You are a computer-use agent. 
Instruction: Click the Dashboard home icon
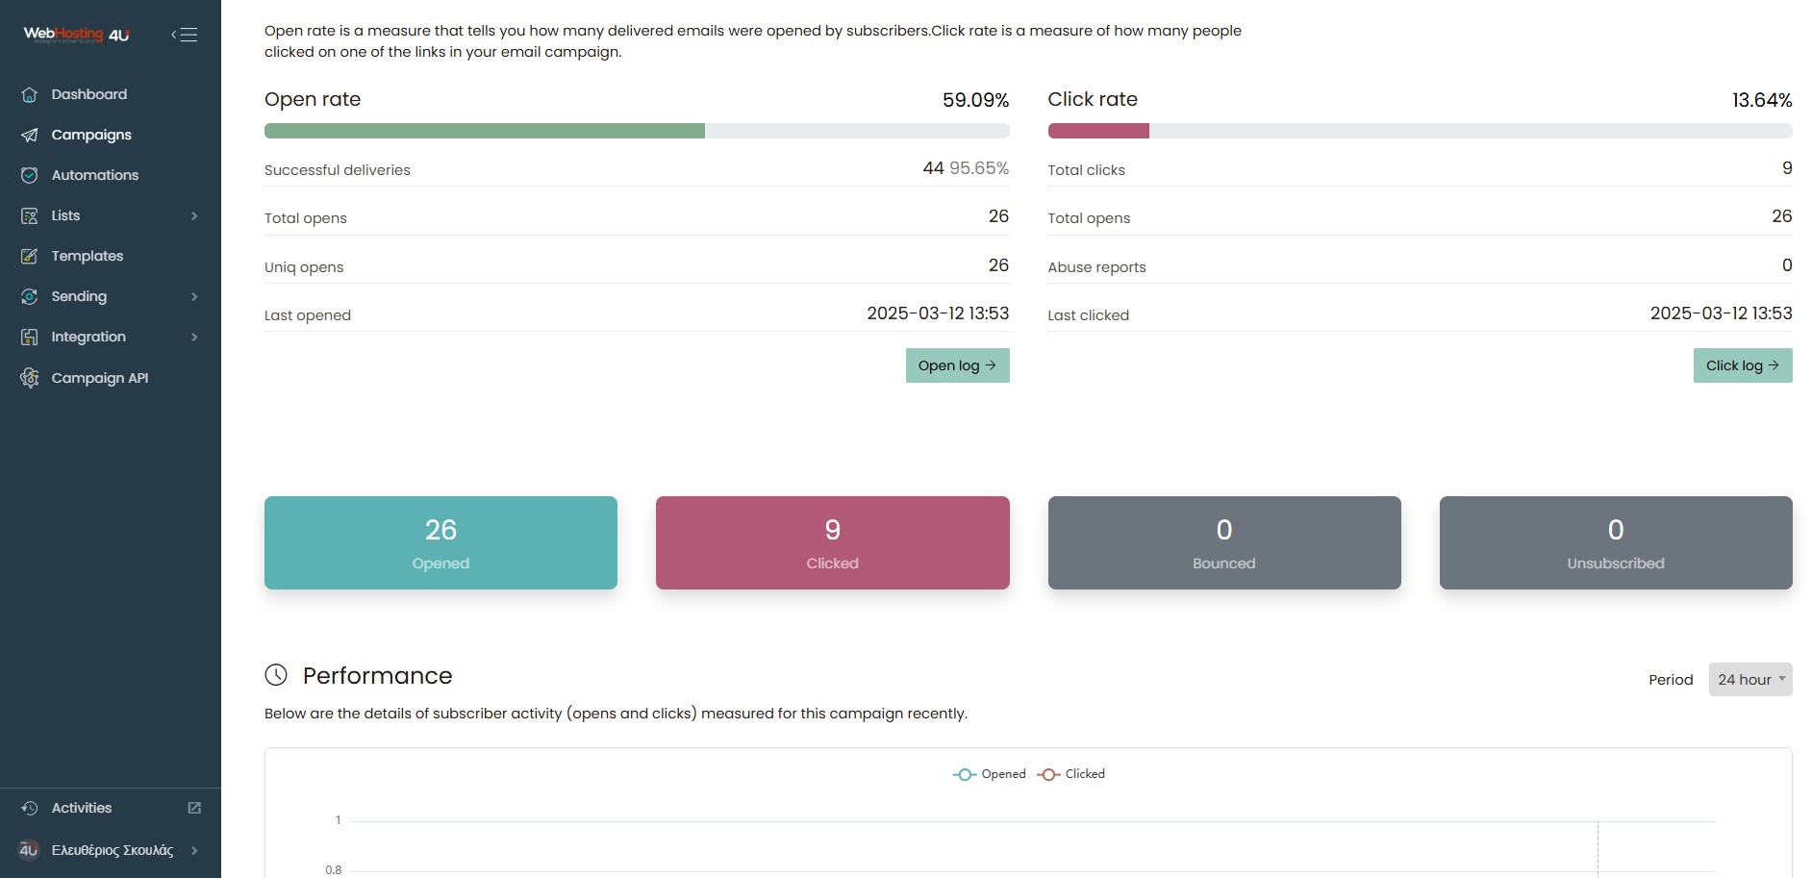[x=30, y=94]
